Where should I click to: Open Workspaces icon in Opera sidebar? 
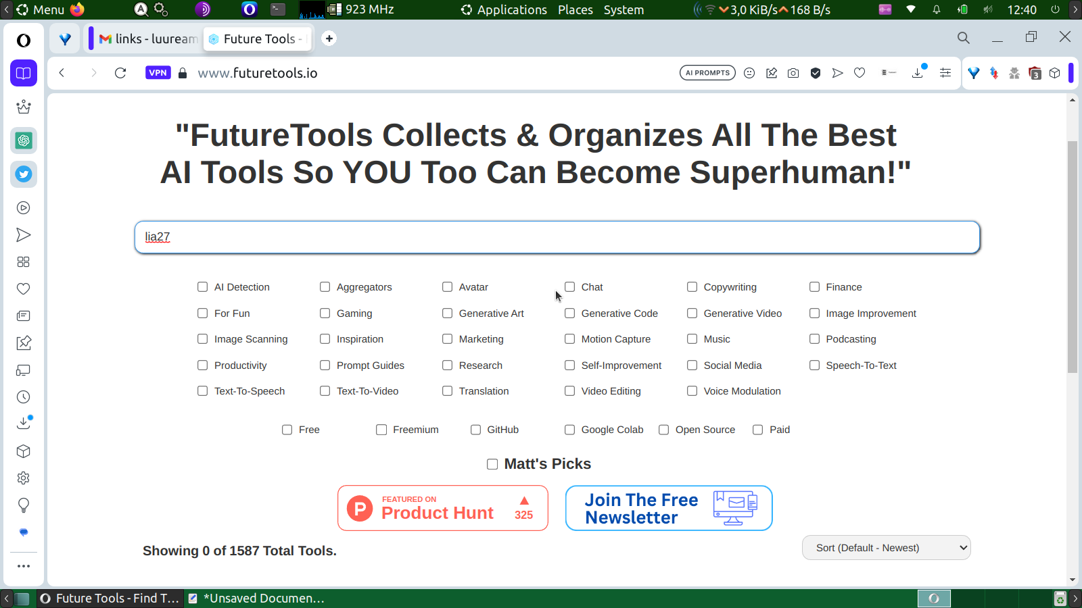click(x=24, y=73)
